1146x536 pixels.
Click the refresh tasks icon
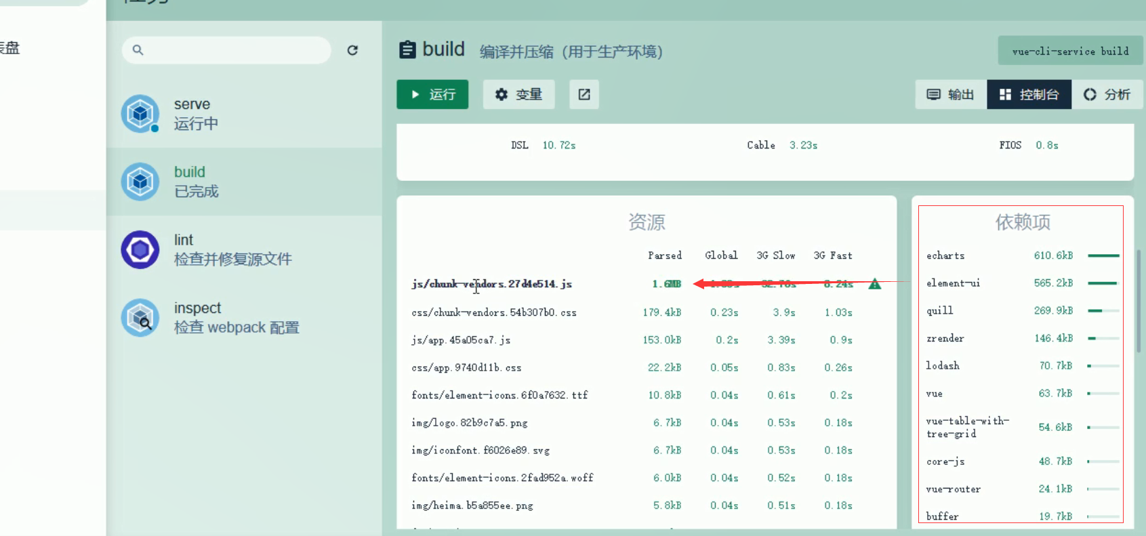tap(352, 50)
